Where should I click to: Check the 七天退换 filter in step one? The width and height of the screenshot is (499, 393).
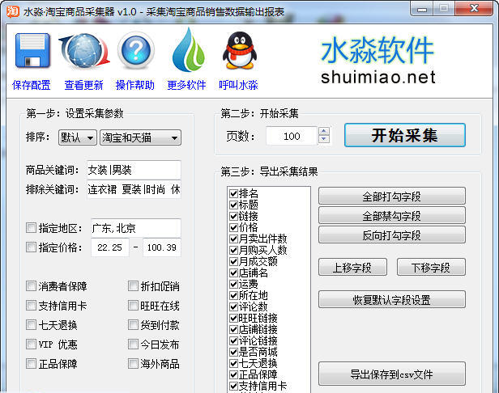(x=31, y=325)
